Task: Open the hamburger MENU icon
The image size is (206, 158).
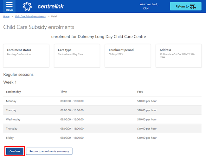Action: tap(9, 6)
